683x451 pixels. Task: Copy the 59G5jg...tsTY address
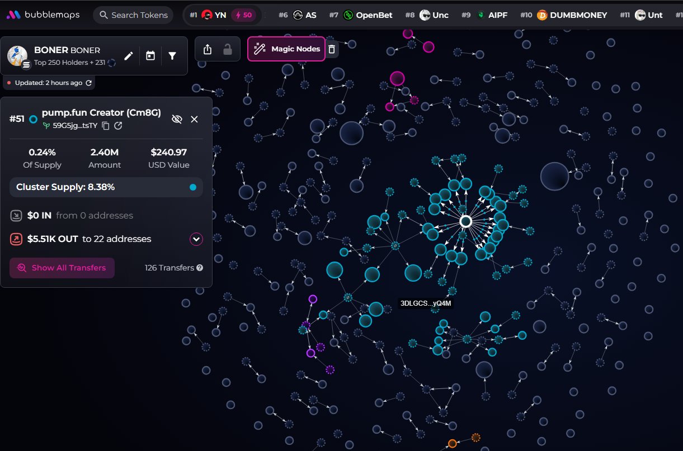106,126
